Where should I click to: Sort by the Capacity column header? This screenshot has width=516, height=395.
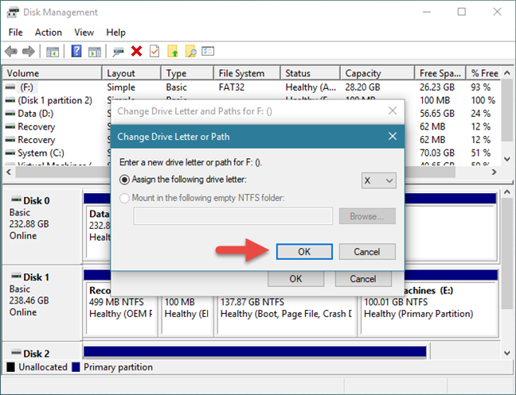tap(377, 73)
